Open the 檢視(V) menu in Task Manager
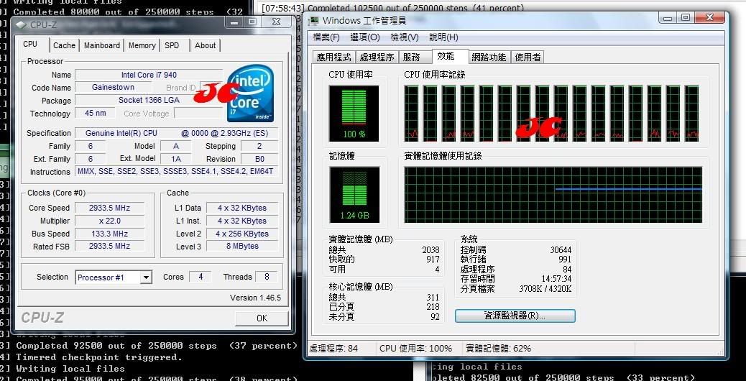This screenshot has width=746, height=381. point(405,37)
